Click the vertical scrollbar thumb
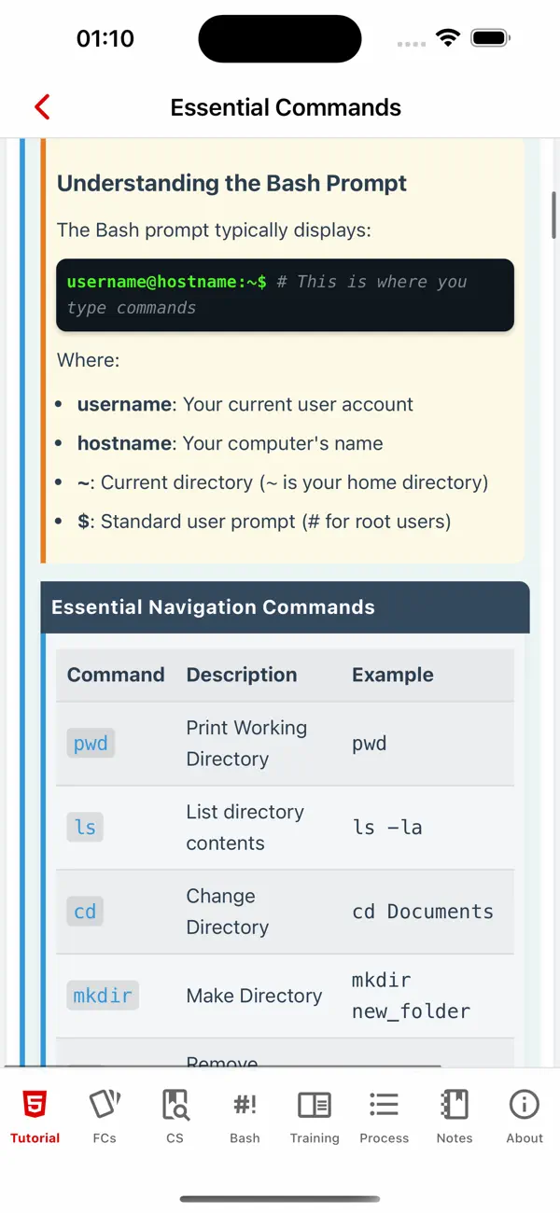Viewport: 560px width, 1213px height. [554, 215]
